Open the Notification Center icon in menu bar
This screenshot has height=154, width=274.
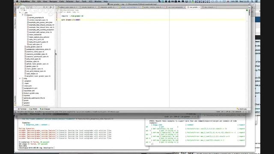point(256,1)
